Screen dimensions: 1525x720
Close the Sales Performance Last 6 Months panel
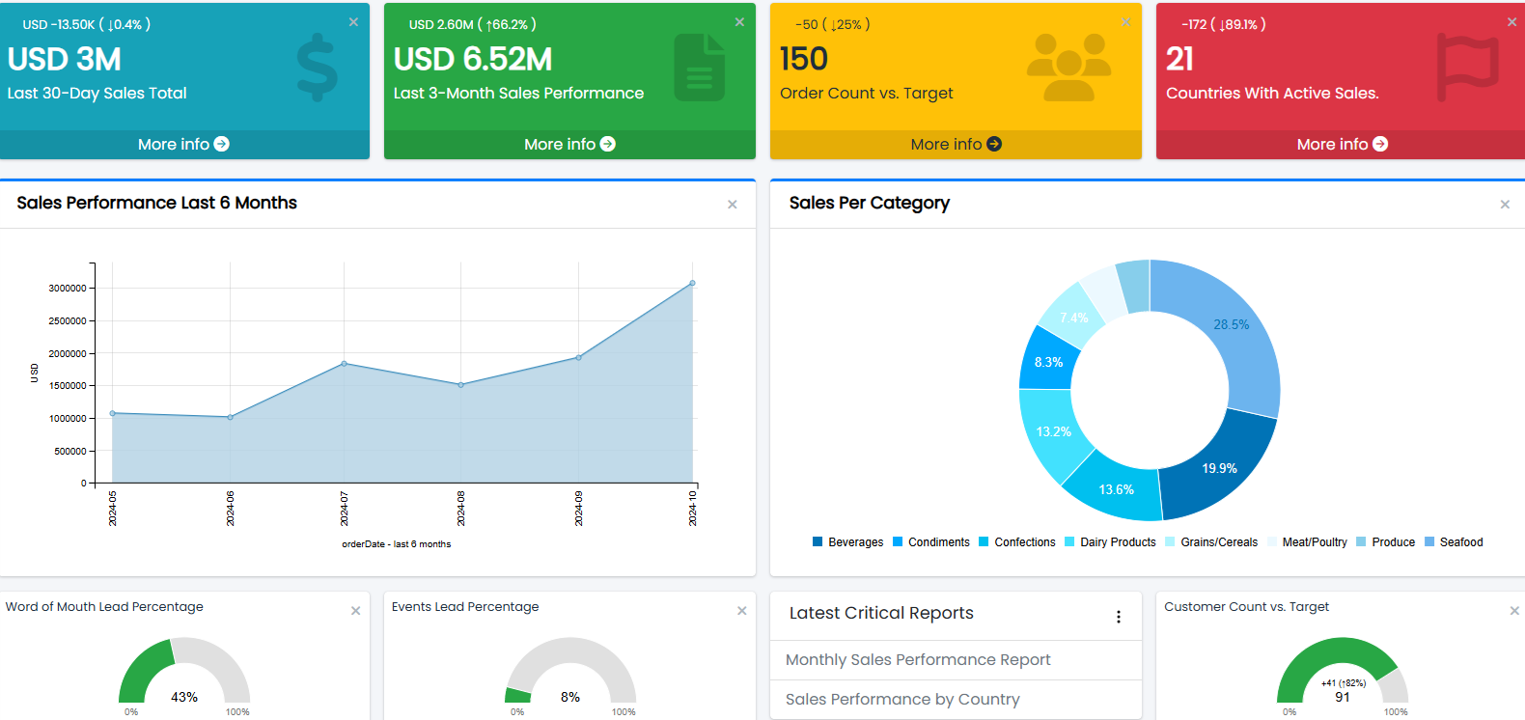pos(733,205)
